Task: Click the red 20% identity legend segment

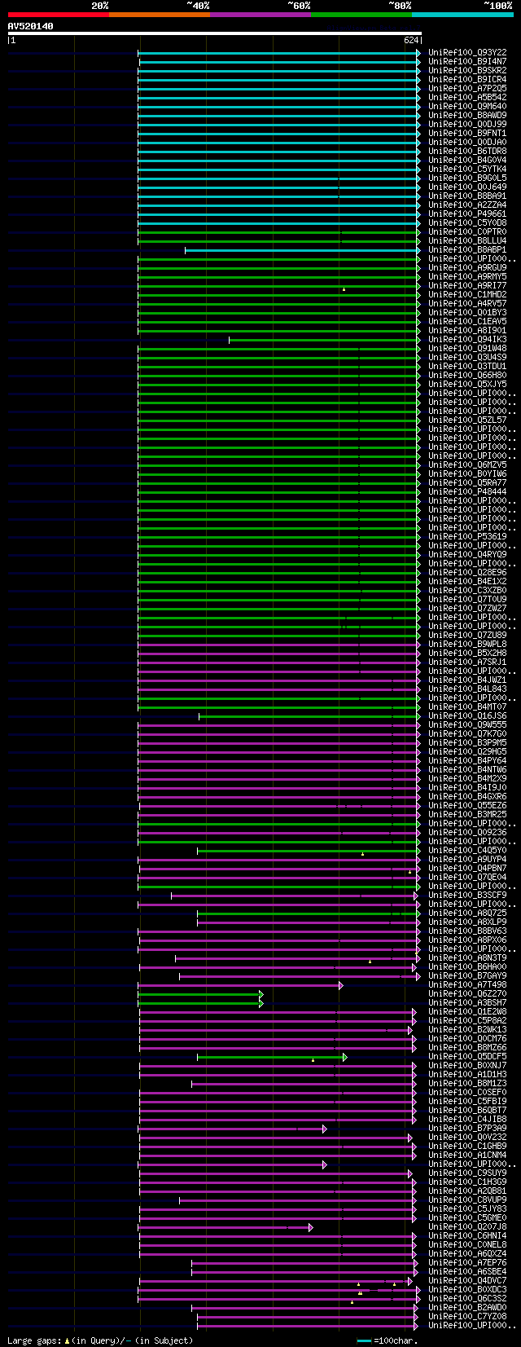Action: coord(59,15)
